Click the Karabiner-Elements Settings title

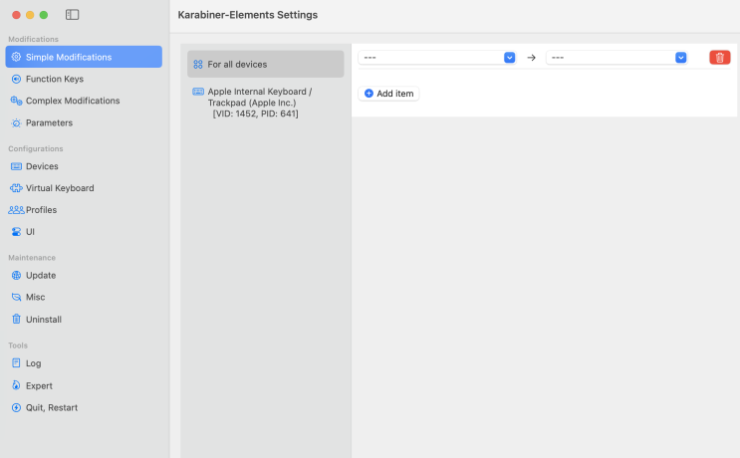[248, 15]
